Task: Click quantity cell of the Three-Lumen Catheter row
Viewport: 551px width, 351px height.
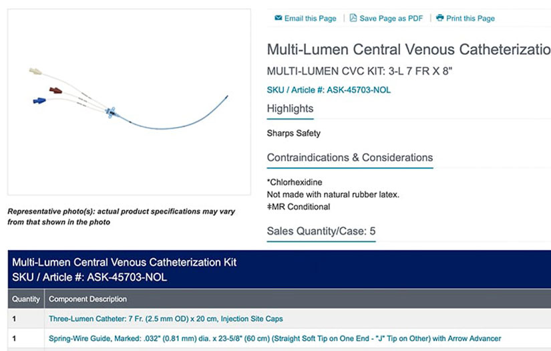Action: (26, 319)
